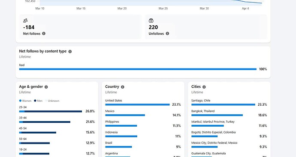Image resolution: width=296 pixels, height=157 pixels.
Task: Click the United States country bar
Action: tap(137, 104)
